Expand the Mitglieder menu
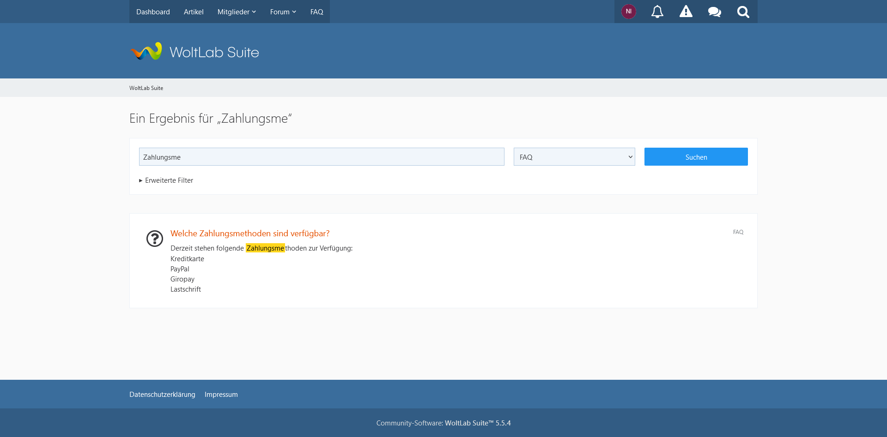The height and width of the screenshot is (437, 887). (237, 12)
